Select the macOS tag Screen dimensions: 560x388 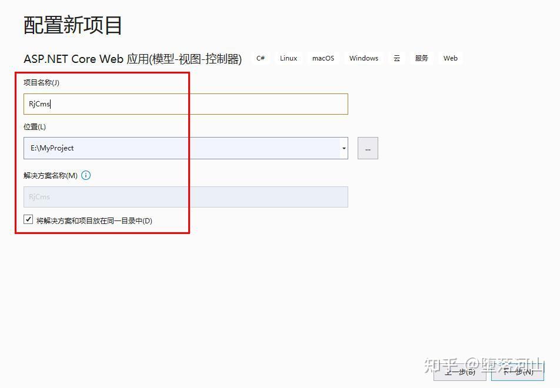322,58
